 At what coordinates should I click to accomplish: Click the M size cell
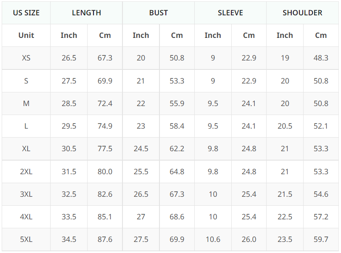coord(26,103)
